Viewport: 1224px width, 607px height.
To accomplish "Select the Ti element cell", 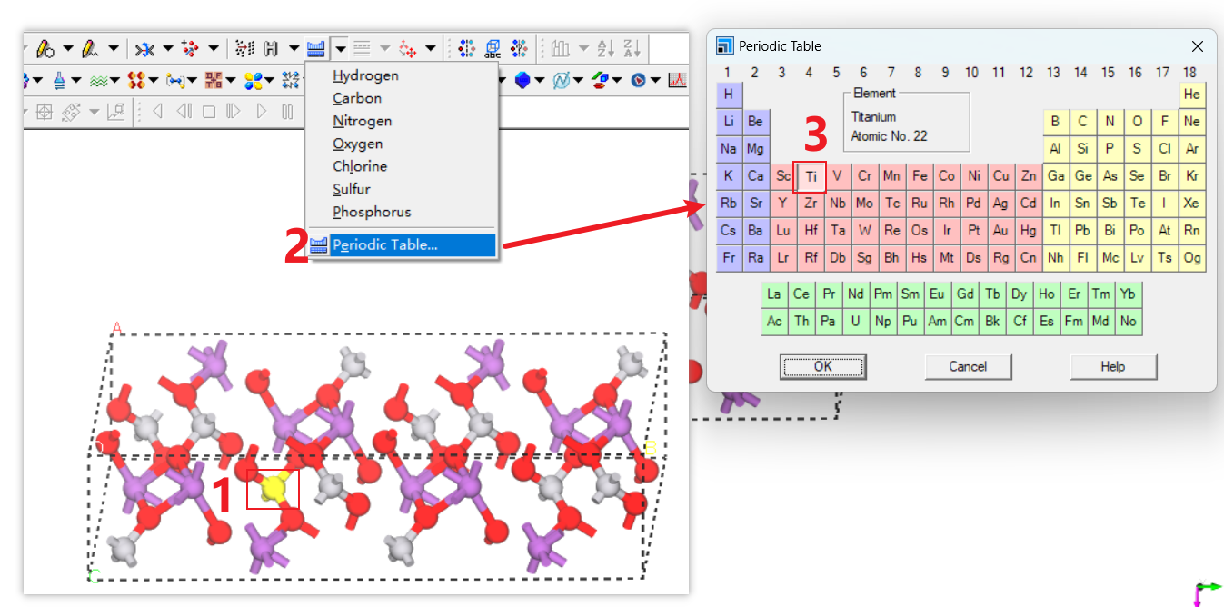I will (x=811, y=176).
